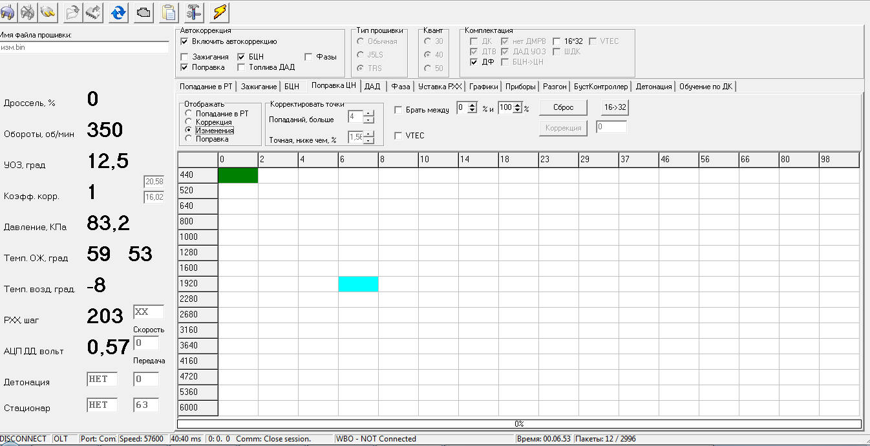
Task: Select 'Коррекция' display radio button
Action: (x=189, y=122)
